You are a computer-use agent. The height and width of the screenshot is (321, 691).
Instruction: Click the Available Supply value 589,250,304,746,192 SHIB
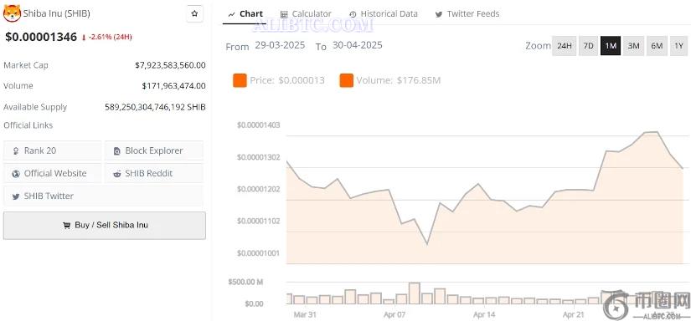coord(155,107)
